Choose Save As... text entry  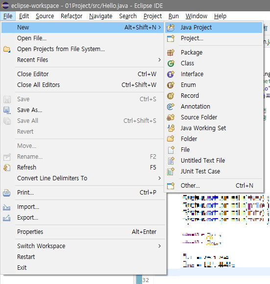pyautogui.click(x=29, y=110)
